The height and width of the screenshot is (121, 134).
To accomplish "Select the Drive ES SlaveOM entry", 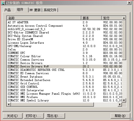I will (65, 39).
